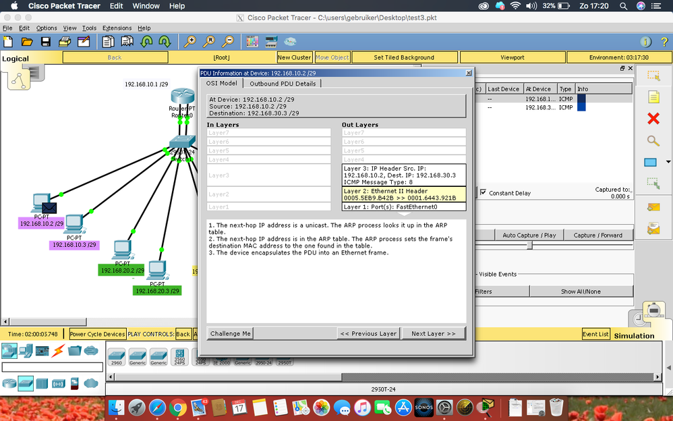Click the cloud icon in main toolbar
The width and height of the screenshot is (673, 421).
[290, 42]
